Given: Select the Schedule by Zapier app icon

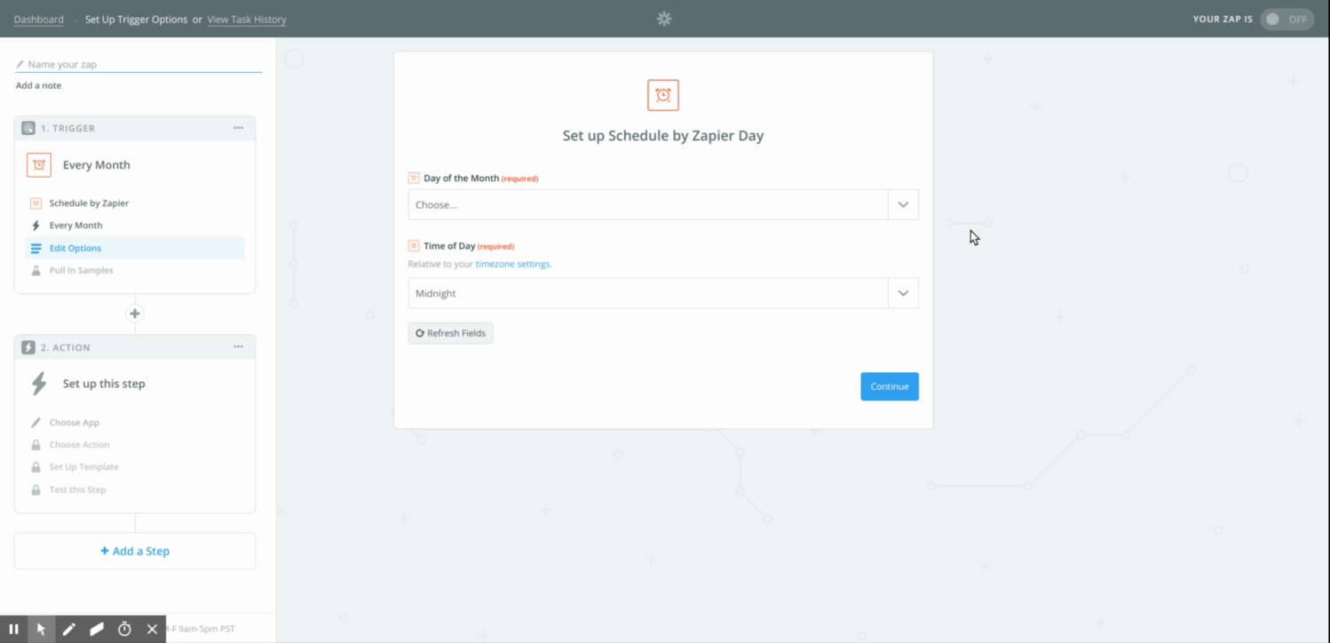Looking at the screenshot, I should pos(35,202).
